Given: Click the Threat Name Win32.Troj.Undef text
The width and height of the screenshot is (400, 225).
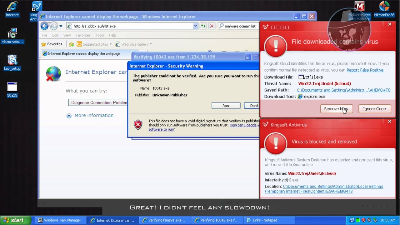Looking at the screenshot, I should 324,83.
